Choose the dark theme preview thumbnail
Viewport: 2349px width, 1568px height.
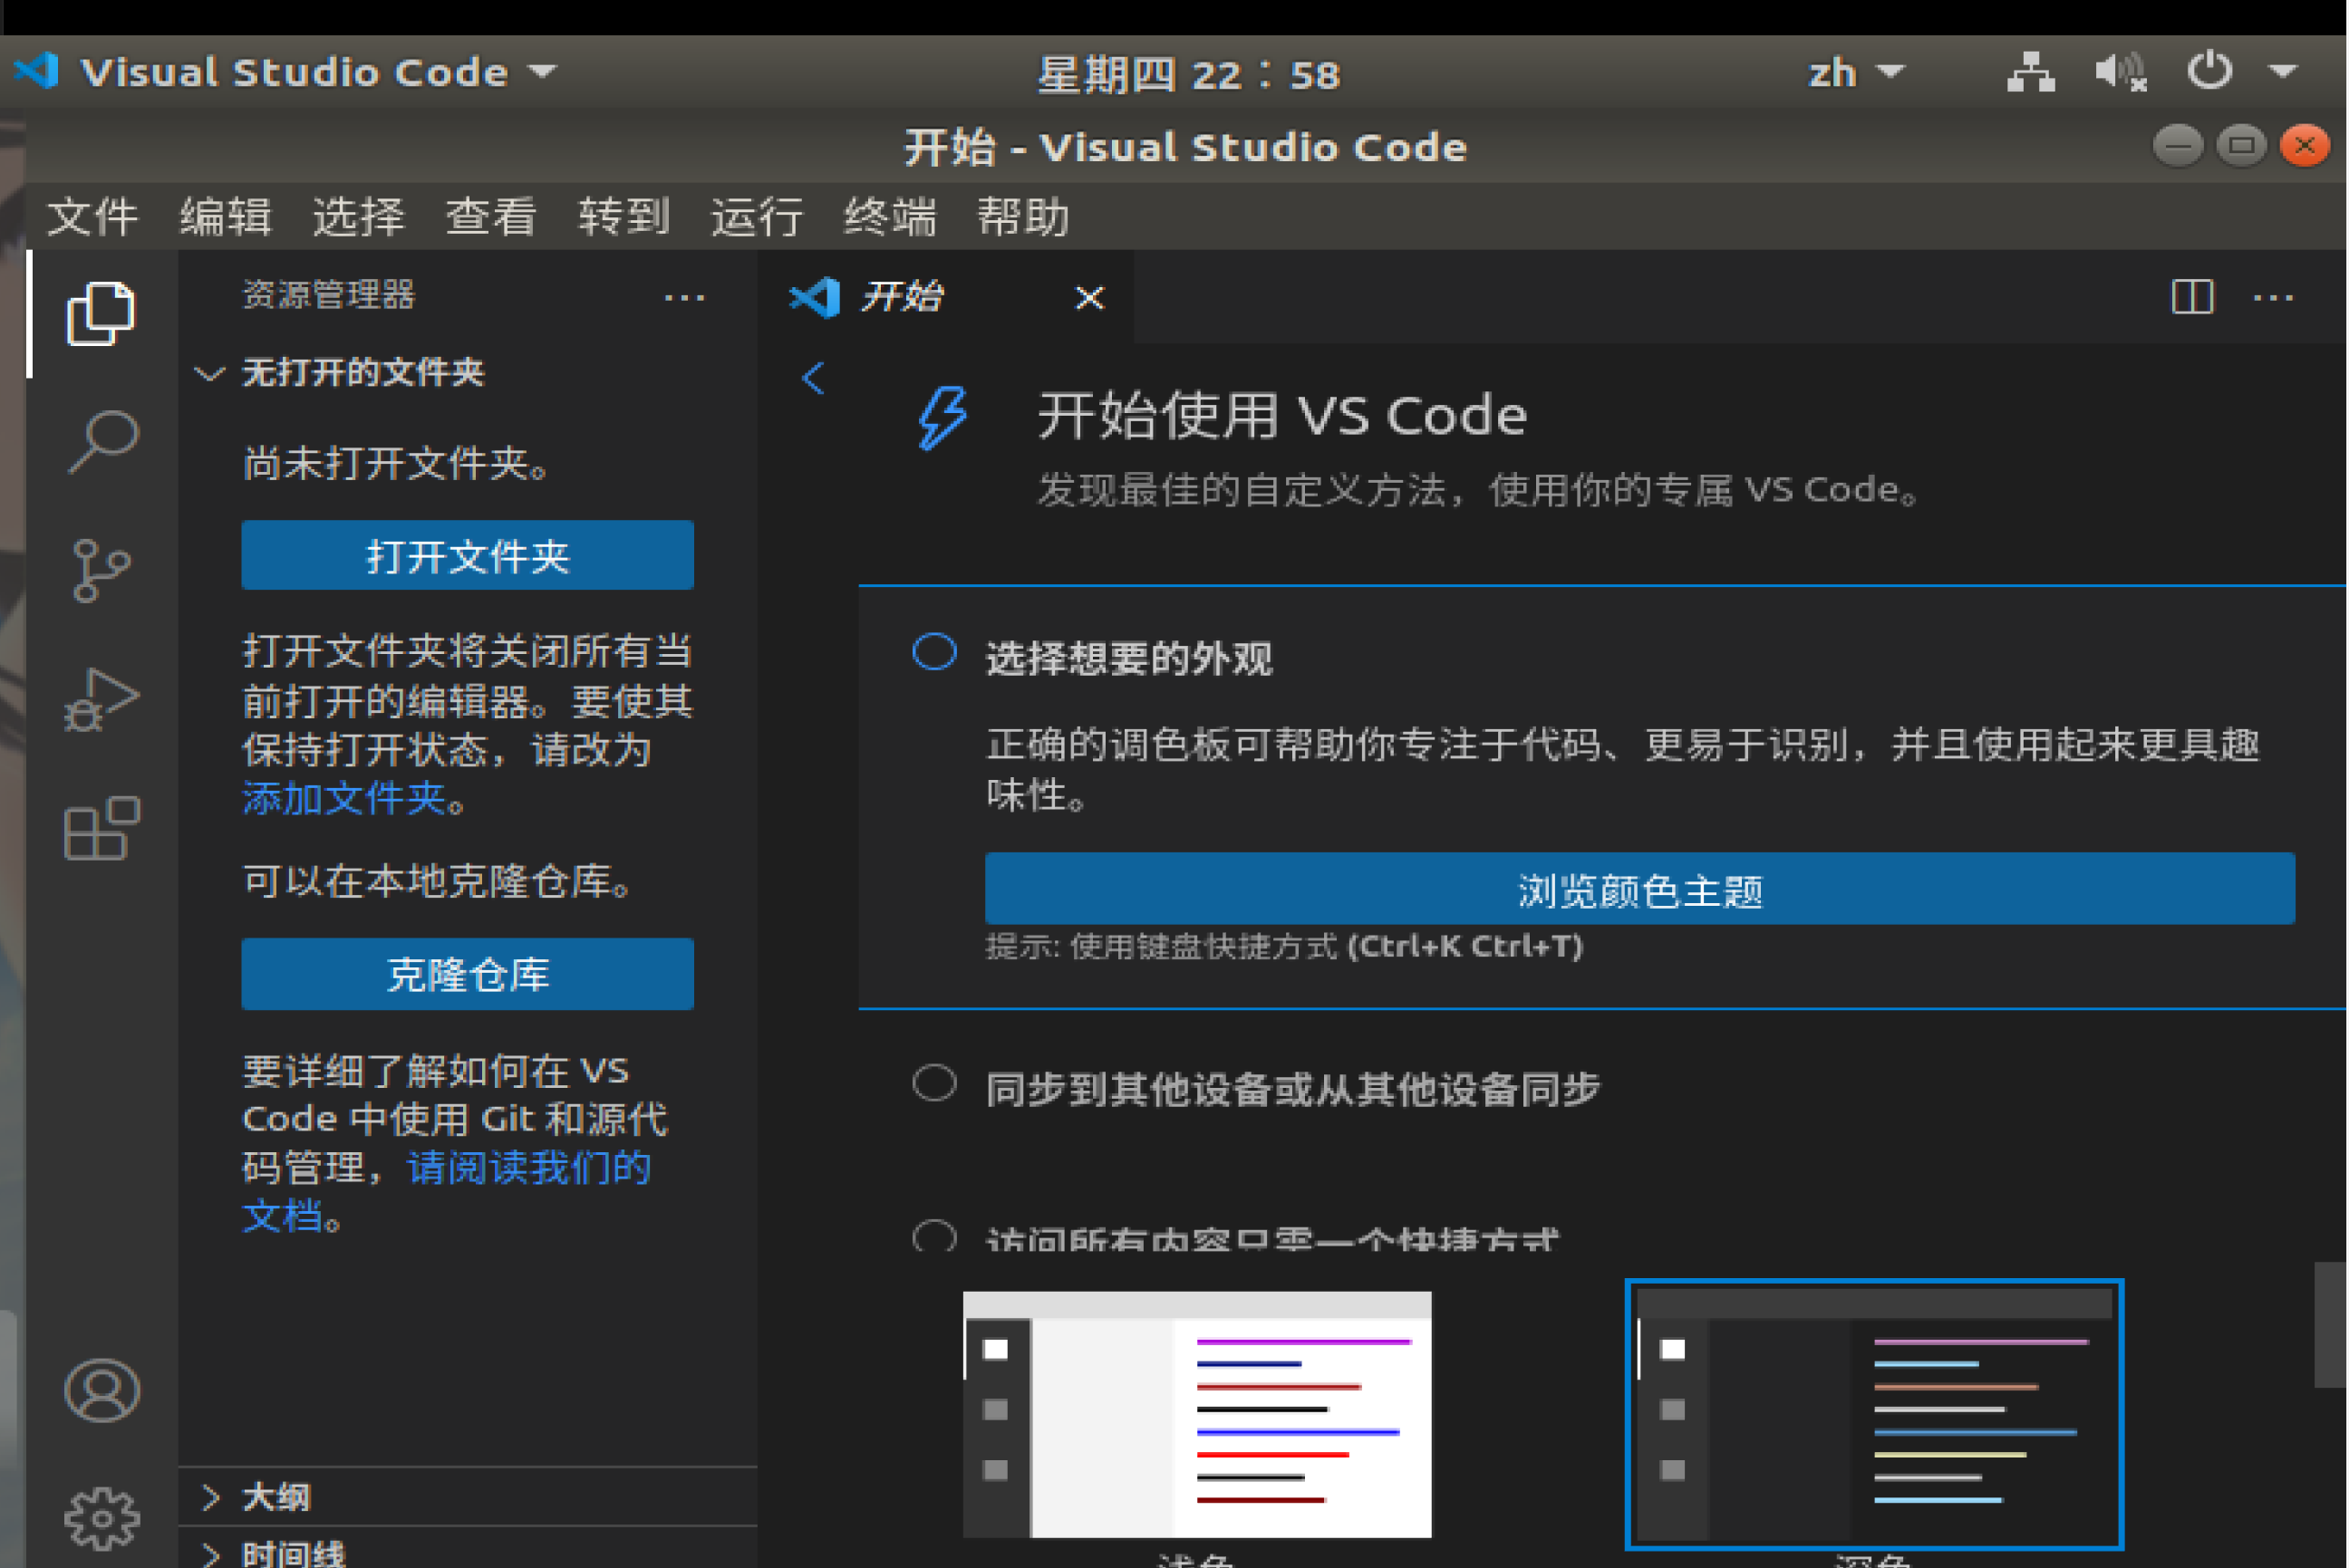(1874, 1414)
